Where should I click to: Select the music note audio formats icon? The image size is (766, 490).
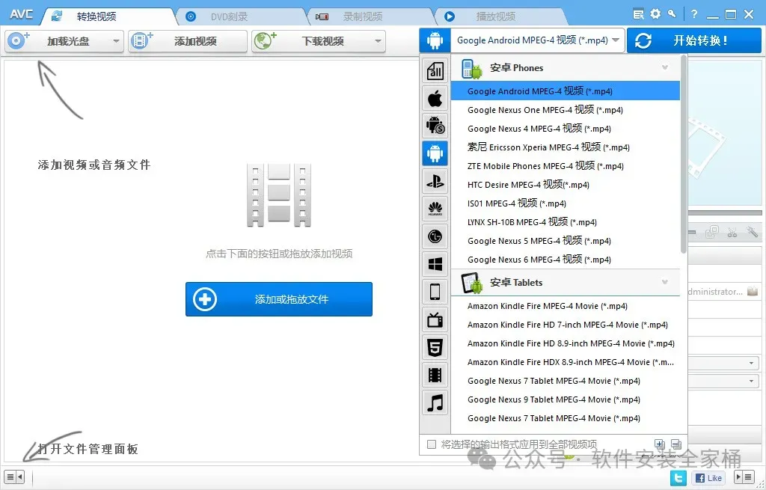click(435, 402)
